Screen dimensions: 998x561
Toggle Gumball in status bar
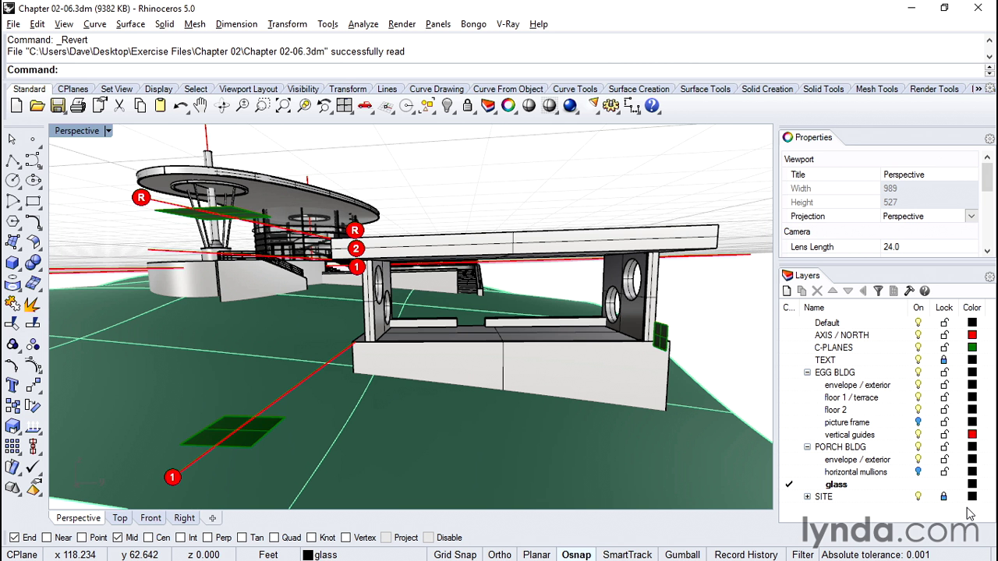682,555
